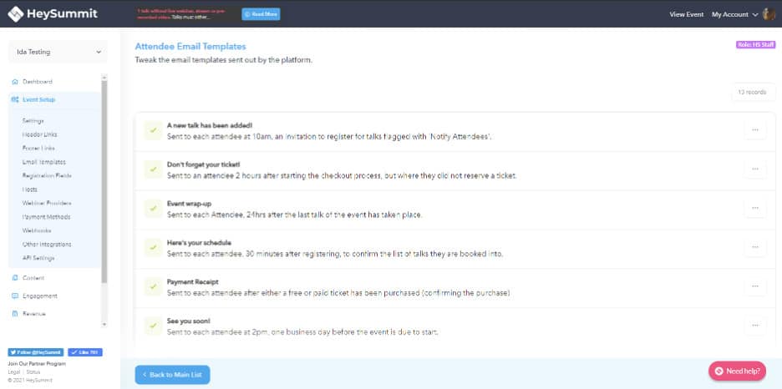
Task: Open Dashboard via its home icon
Action: click(x=15, y=82)
